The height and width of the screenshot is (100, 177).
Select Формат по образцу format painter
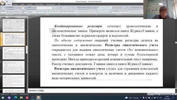tap(13, 12)
